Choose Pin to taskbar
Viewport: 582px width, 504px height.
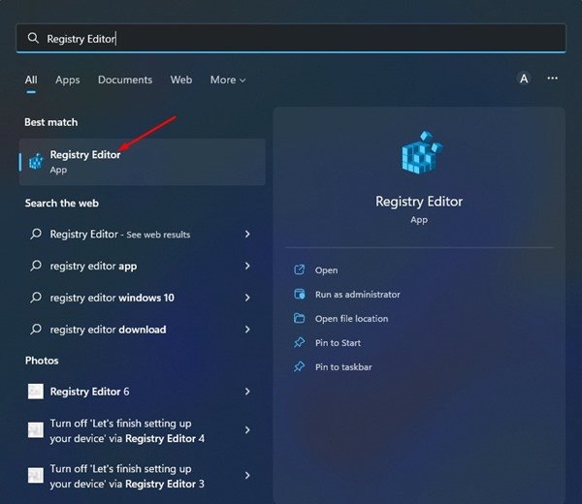tap(343, 367)
